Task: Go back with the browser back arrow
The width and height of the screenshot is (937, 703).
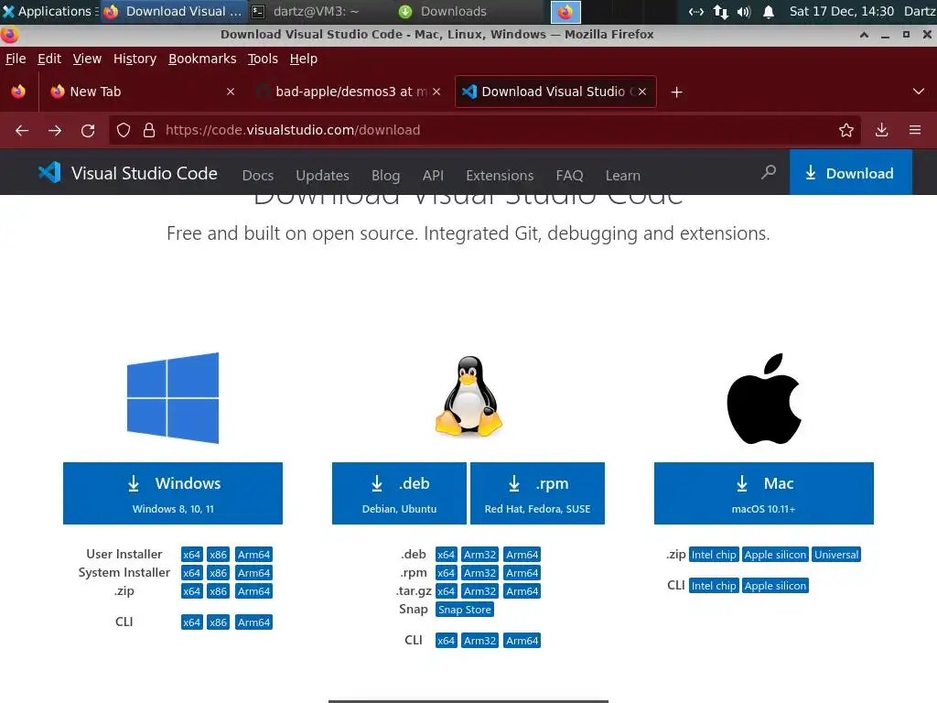Action: [22, 130]
